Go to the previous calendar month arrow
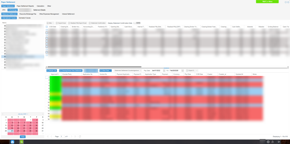The width and height of the screenshot is (290, 144). click(x=3, y=114)
